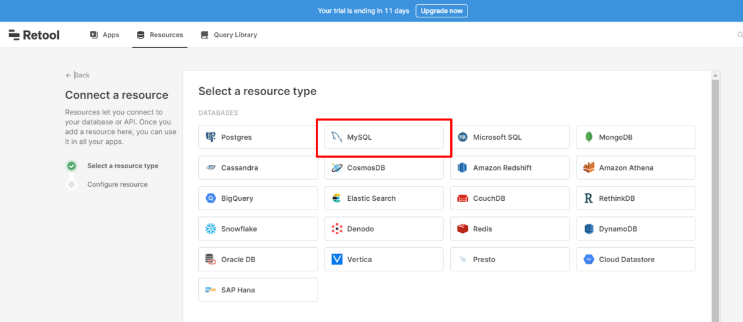
Task: Open the Resources tab
Action: point(160,35)
